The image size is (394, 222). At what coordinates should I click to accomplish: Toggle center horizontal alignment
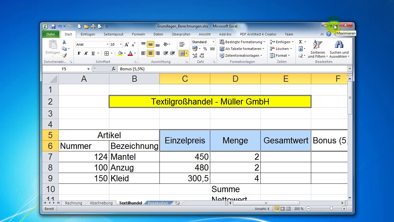click(x=150, y=53)
